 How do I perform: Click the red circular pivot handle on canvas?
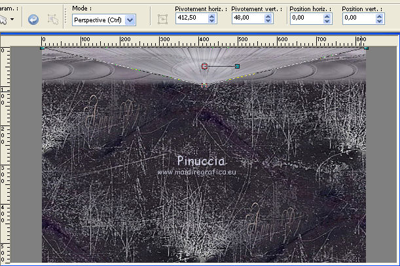[x=204, y=66]
